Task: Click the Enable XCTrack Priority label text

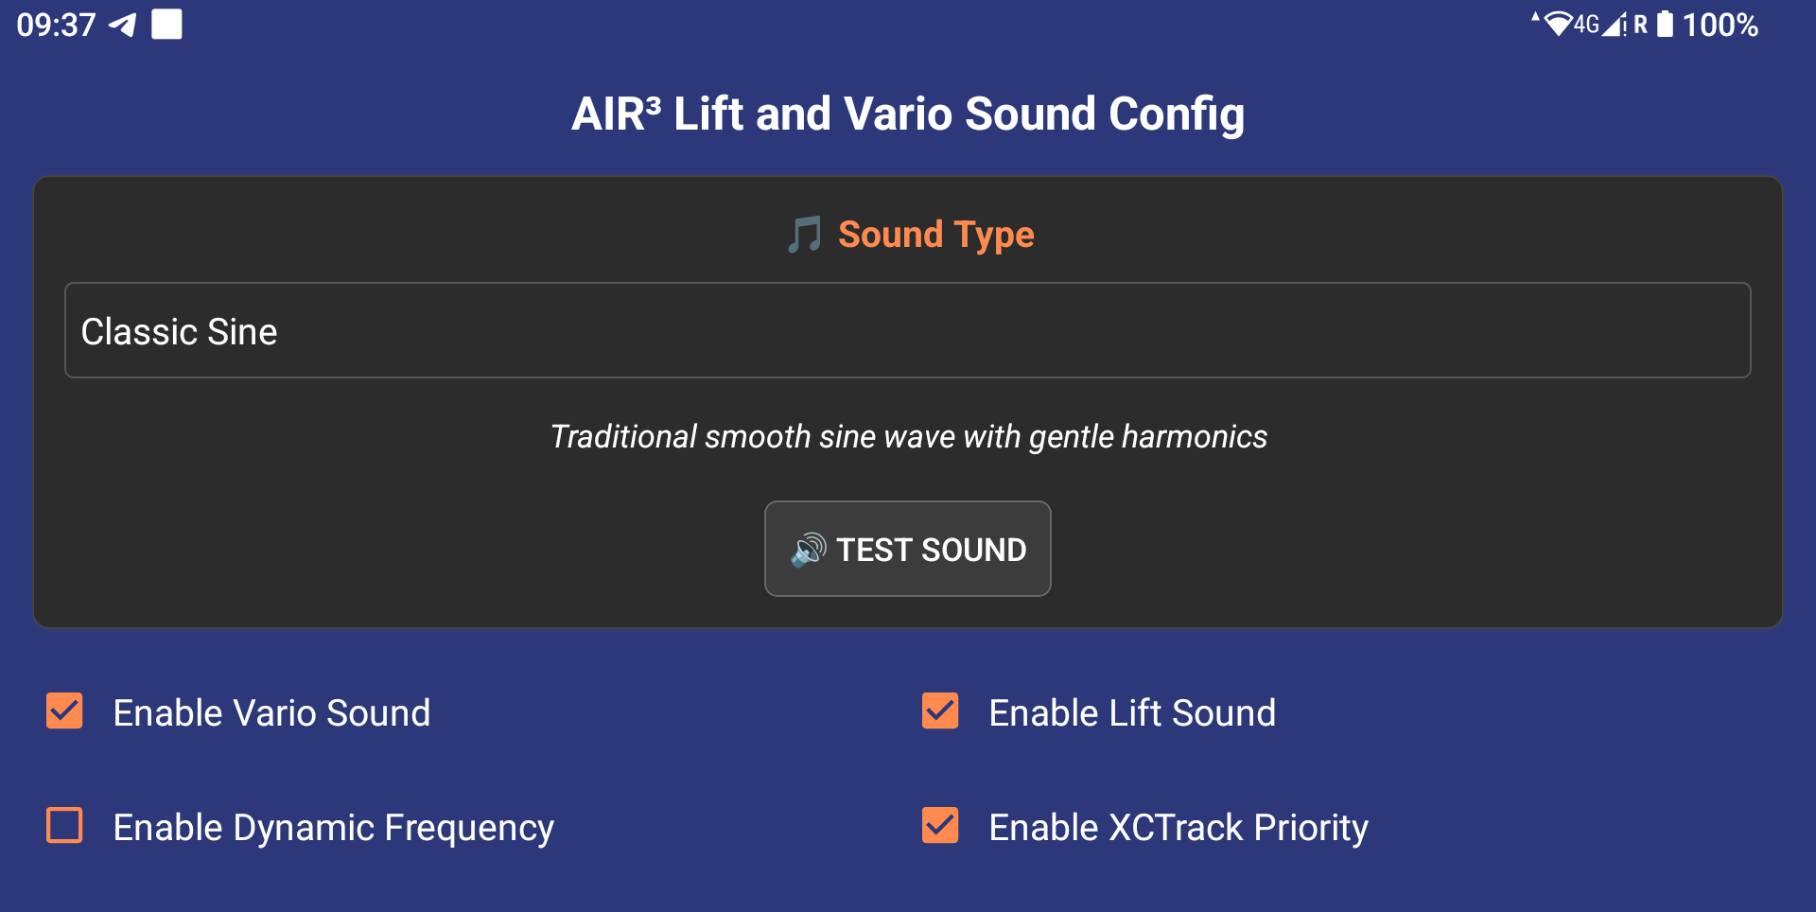Action: 1178,828
